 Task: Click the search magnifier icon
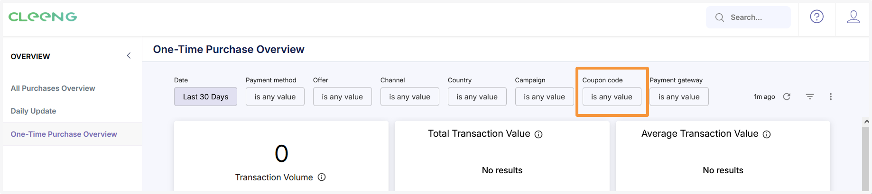[x=720, y=18]
